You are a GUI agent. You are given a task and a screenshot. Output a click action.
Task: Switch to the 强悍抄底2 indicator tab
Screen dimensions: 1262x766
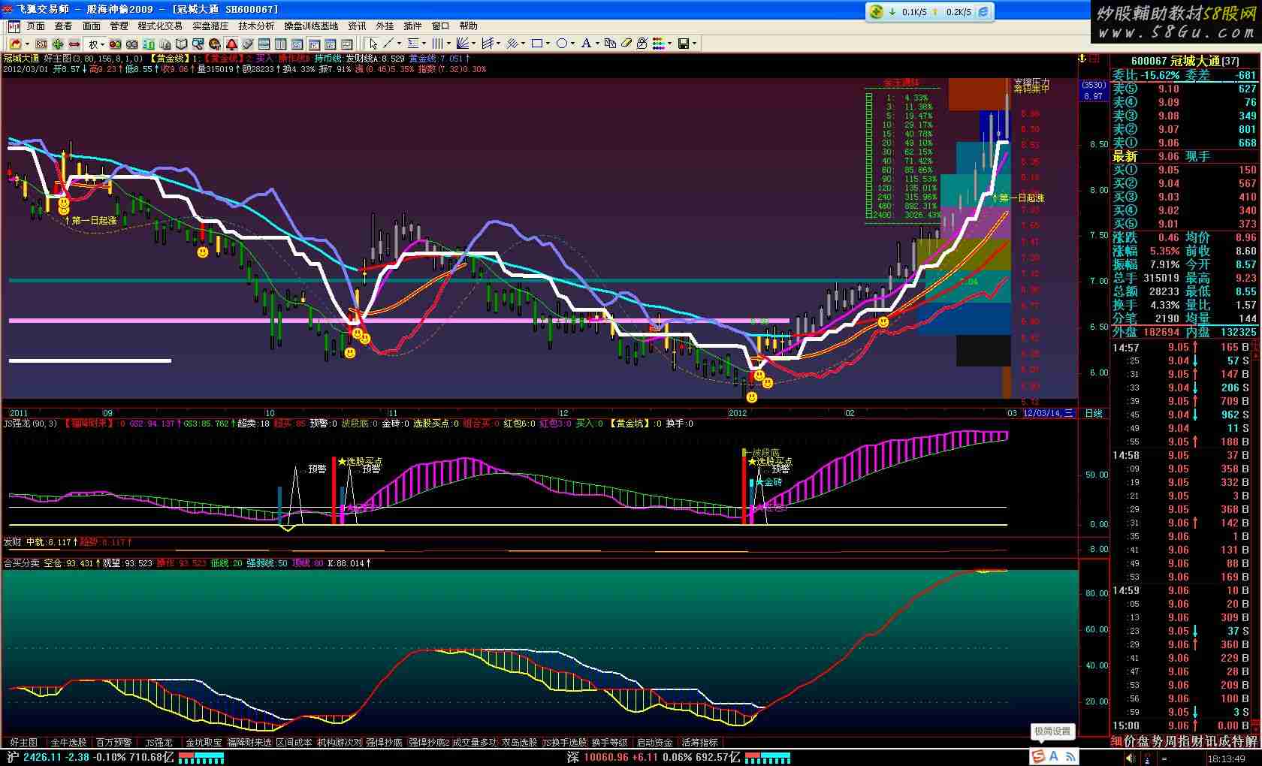point(429,743)
